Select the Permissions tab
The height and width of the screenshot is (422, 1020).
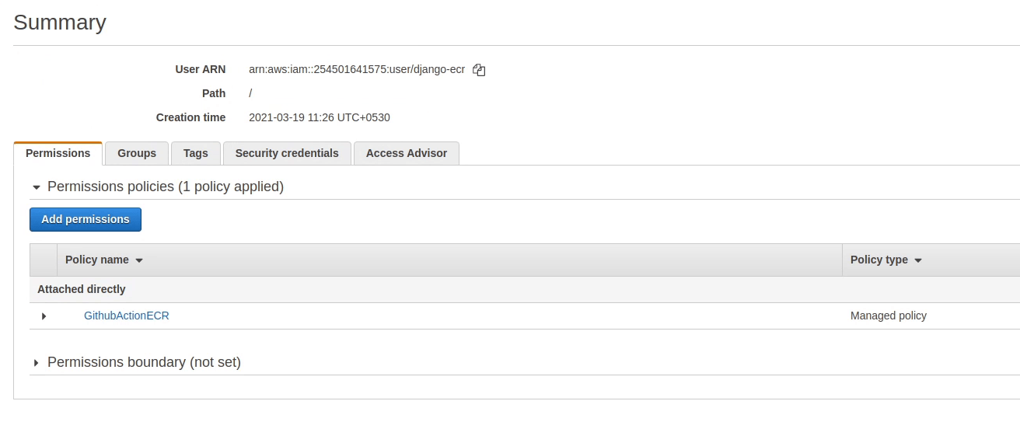58,153
